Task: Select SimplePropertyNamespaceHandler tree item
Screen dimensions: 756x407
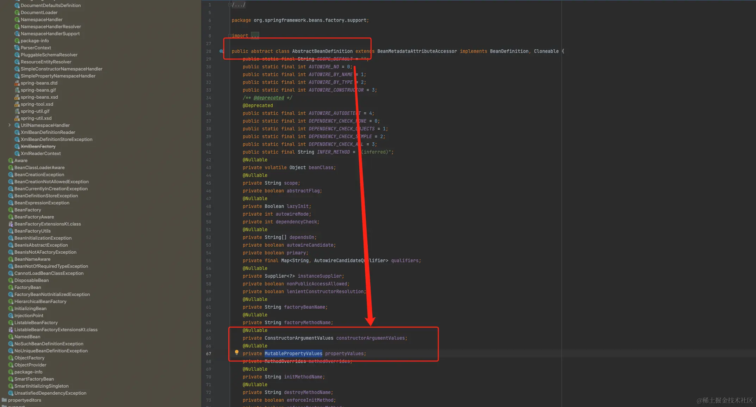Action: pyautogui.click(x=58, y=76)
